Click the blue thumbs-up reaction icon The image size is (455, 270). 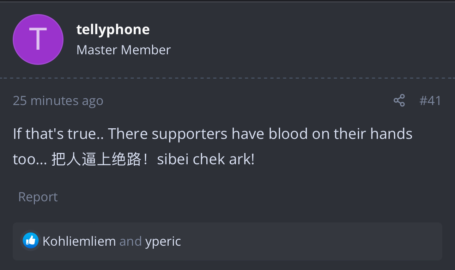point(31,241)
